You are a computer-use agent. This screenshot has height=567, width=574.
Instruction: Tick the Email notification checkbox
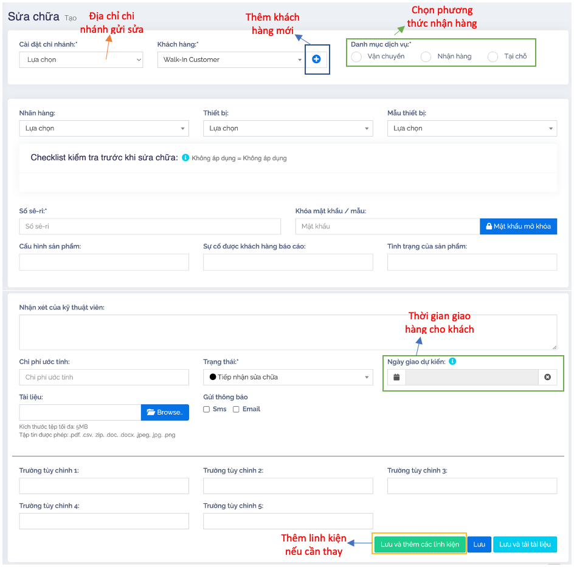pyautogui.click(x=237, y=410)
